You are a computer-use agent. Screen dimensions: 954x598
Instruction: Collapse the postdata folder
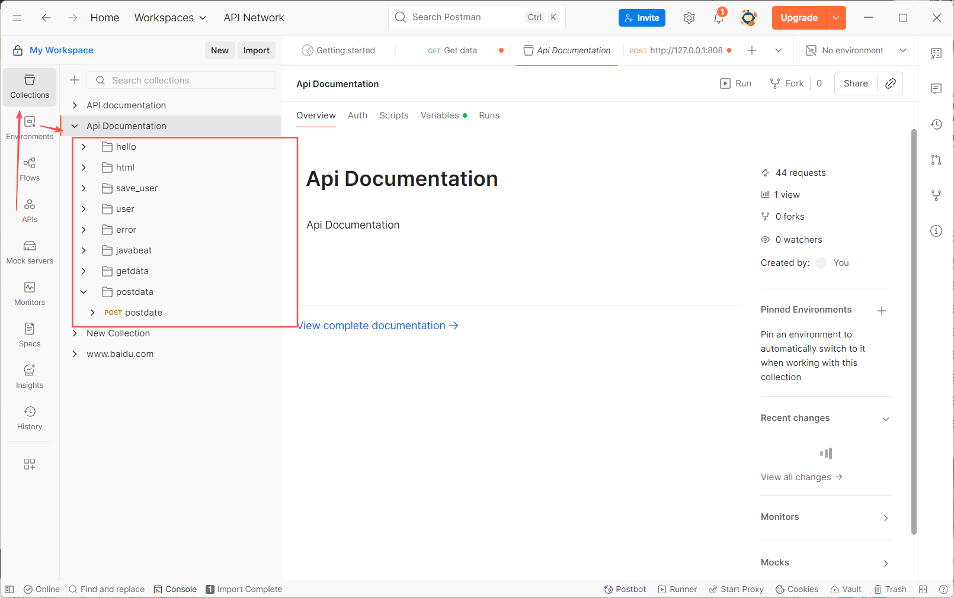point(84,292)
